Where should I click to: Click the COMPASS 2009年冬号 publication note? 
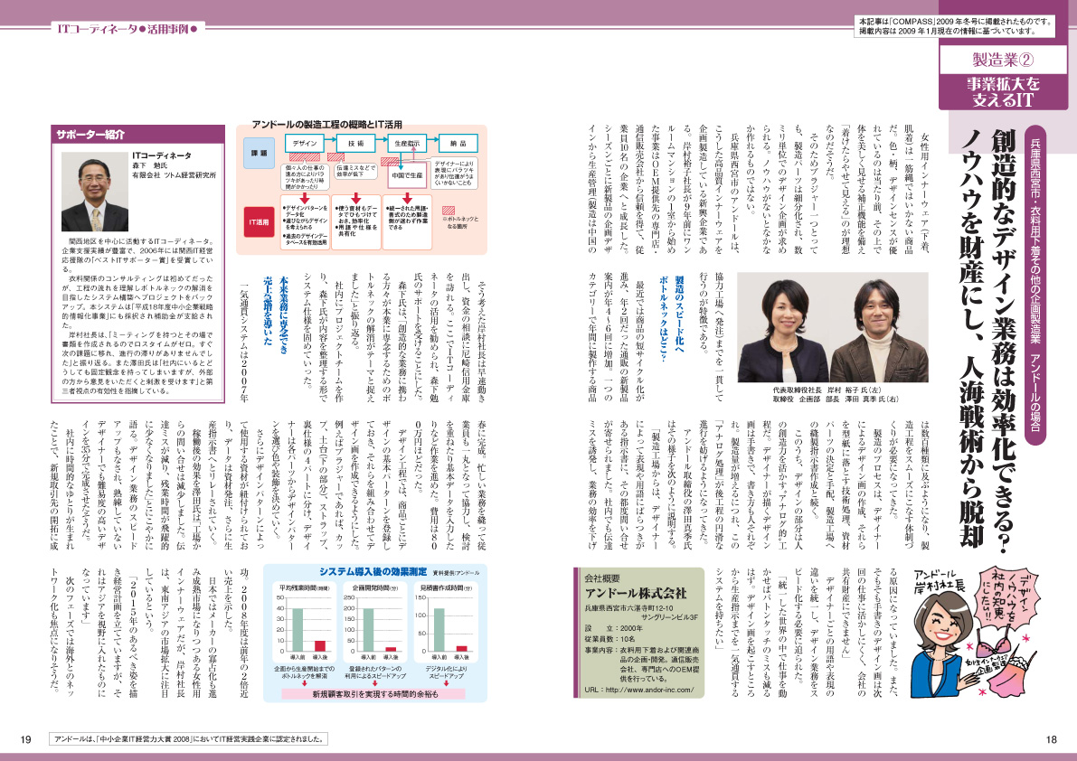pyautogui.click(x=957, y=26)
